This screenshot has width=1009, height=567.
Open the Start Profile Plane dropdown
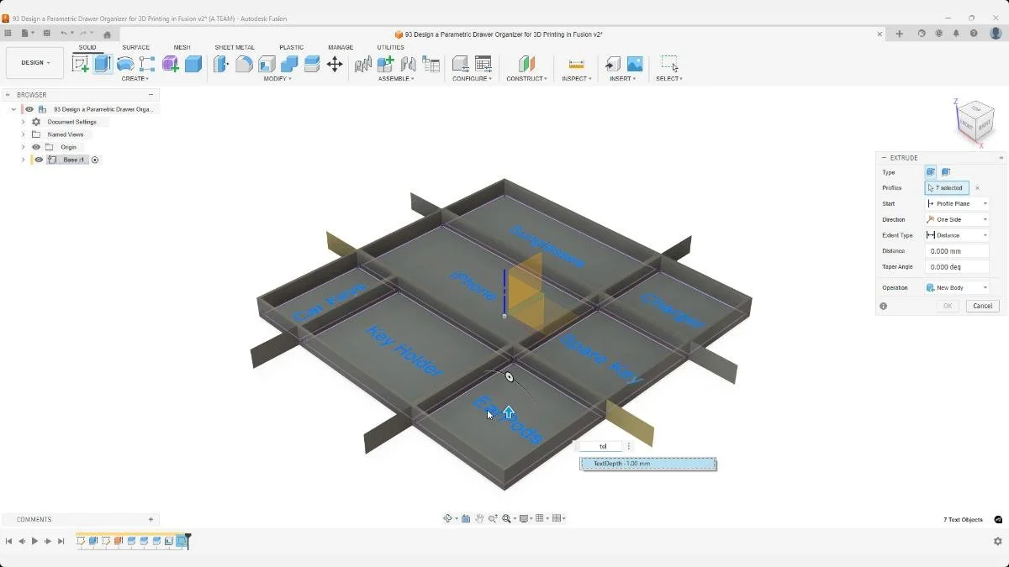click(957, 203)
